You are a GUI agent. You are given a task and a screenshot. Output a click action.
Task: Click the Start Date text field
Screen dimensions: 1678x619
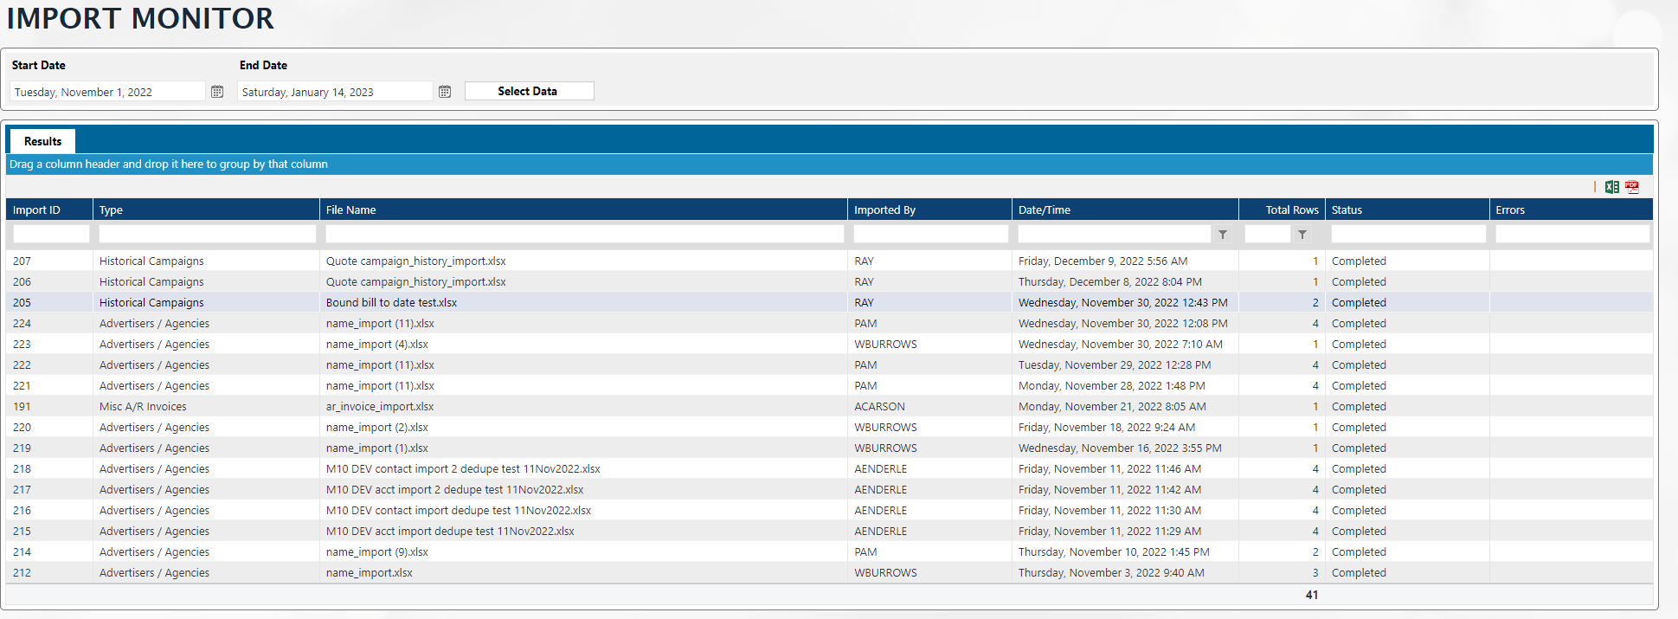coord(107,92)
